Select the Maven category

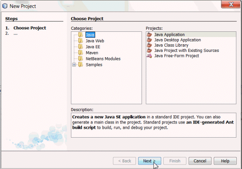tap(92, 53)
